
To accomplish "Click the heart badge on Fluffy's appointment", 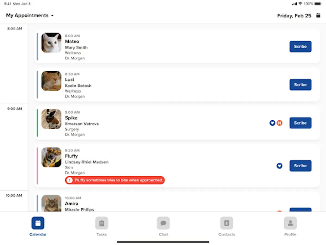I will [280, 166].
